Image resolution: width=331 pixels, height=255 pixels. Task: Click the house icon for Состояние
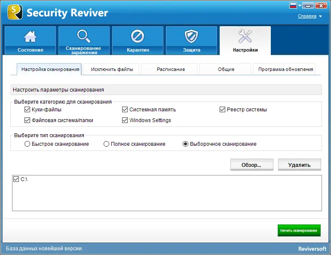30,36
